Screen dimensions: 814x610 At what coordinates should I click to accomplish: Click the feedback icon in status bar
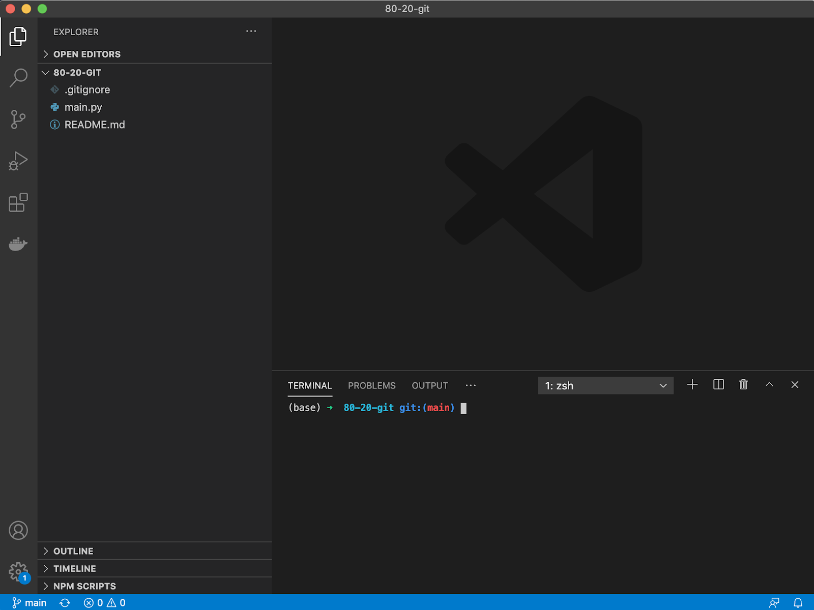coord(774,603)
